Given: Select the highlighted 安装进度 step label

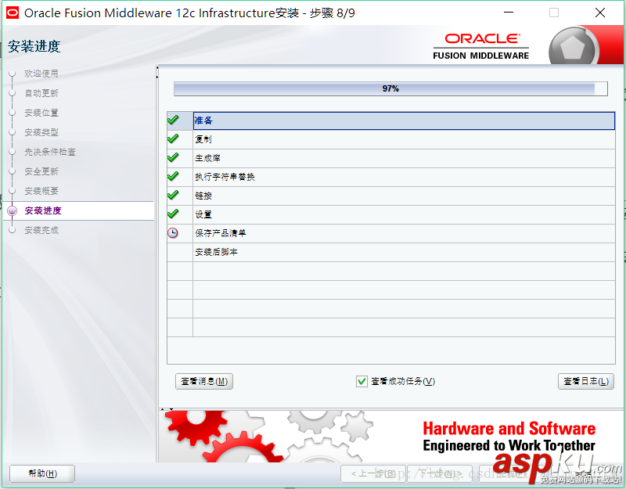Looking at the screenshot, I should 43,210.
